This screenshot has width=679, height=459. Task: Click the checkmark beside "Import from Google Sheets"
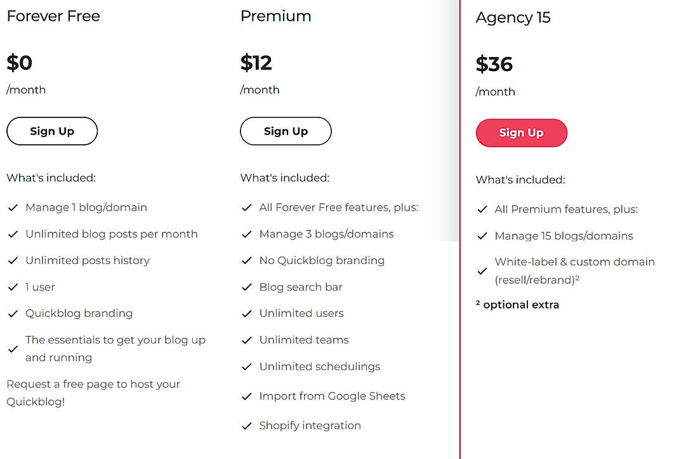click(246, 396)
